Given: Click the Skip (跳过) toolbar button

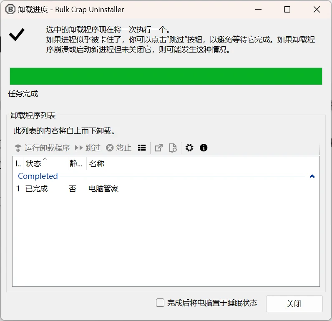Looking at the screenshot, I should pos(88,148).
